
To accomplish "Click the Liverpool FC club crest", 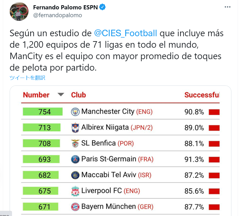I will (75, 191).
